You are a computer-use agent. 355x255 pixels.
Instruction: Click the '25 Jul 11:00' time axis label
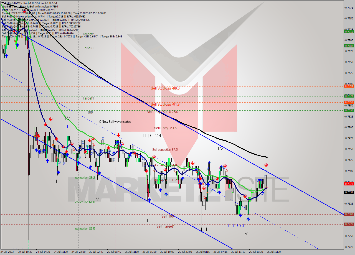click(x=132, y=252)
